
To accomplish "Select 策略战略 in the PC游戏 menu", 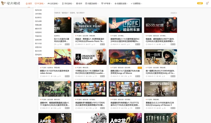I will pos(38,25).
